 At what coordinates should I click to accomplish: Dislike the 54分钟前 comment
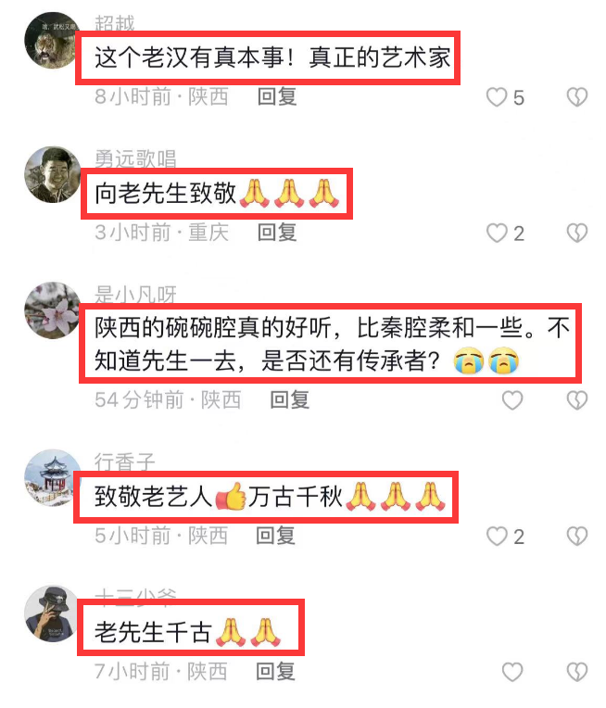point(577,400)
